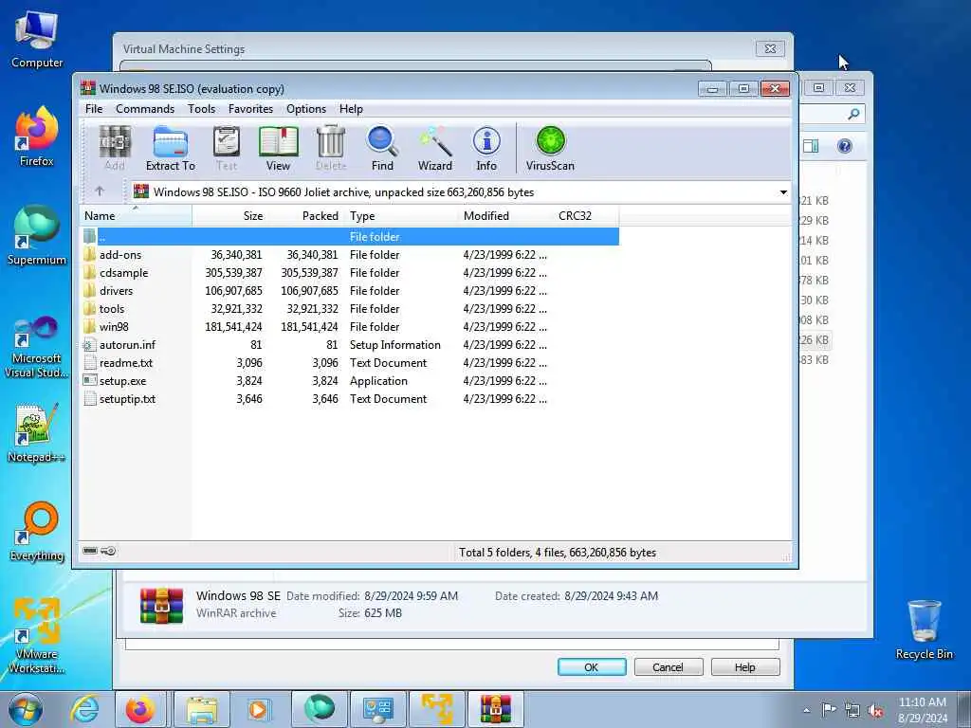Viewport: 971px width, 728px height.
Task: Open the Help menu in WinRAR
Action: [x=351, y=109]
